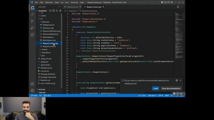Click Synchronize Changes in status bar
The image size is (214, 120).
(x=40, y=96)
